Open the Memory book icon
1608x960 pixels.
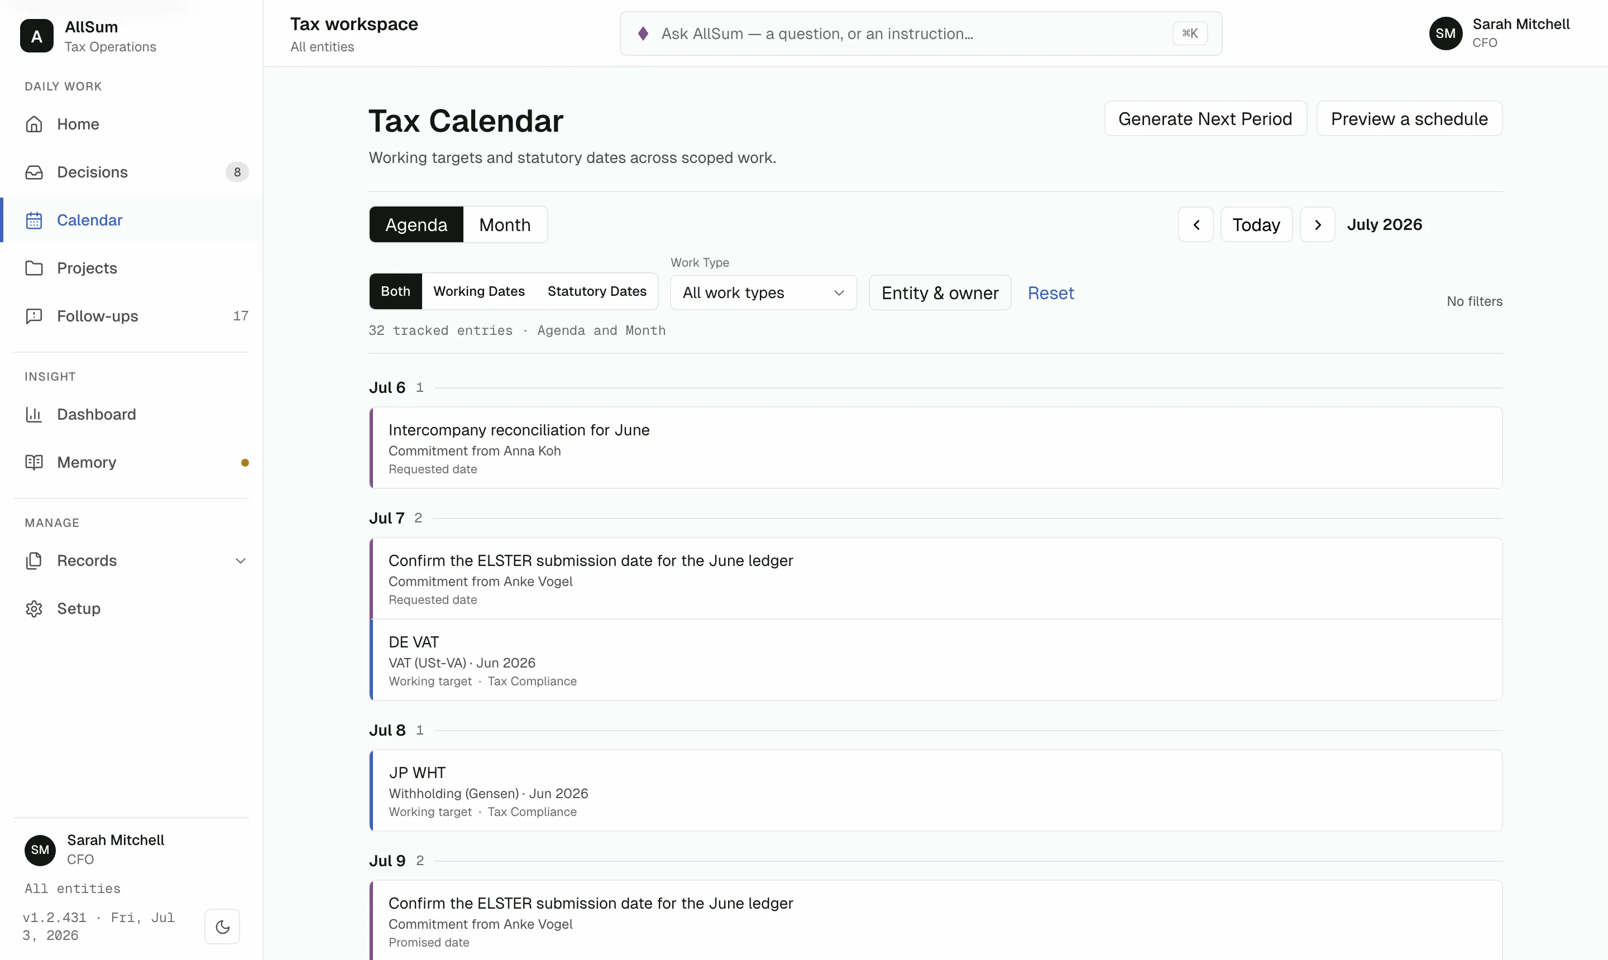[33, 462]
